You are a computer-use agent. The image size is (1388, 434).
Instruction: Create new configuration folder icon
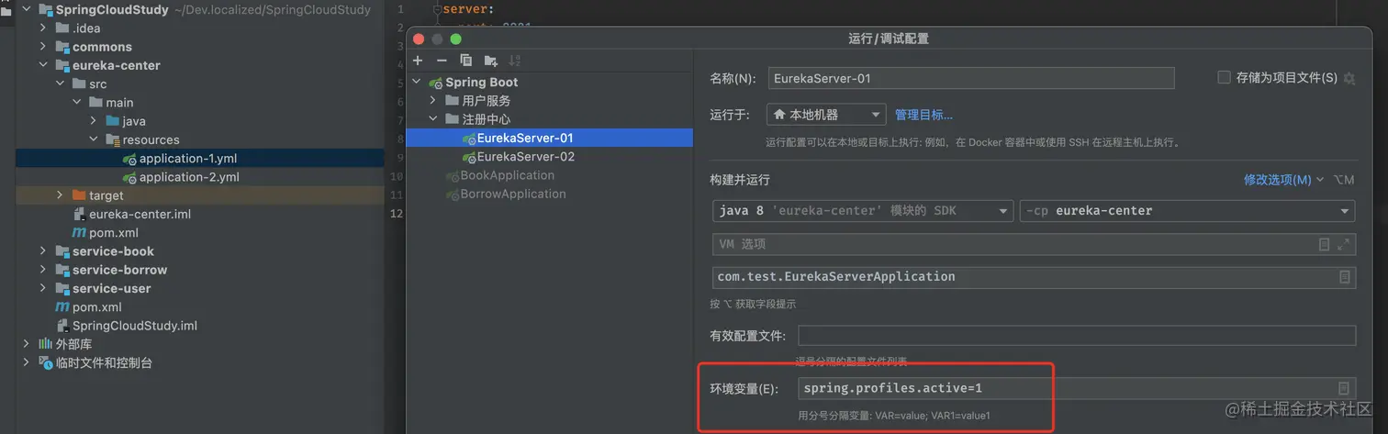click(490, 61)
